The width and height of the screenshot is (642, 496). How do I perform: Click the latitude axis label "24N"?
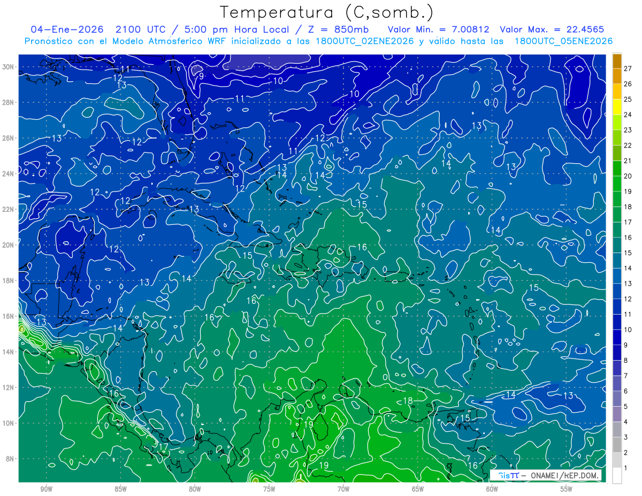[9, 173]
